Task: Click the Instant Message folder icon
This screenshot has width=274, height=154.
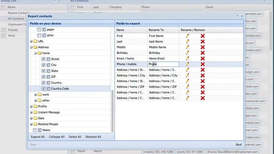Action: coord(35,112)
